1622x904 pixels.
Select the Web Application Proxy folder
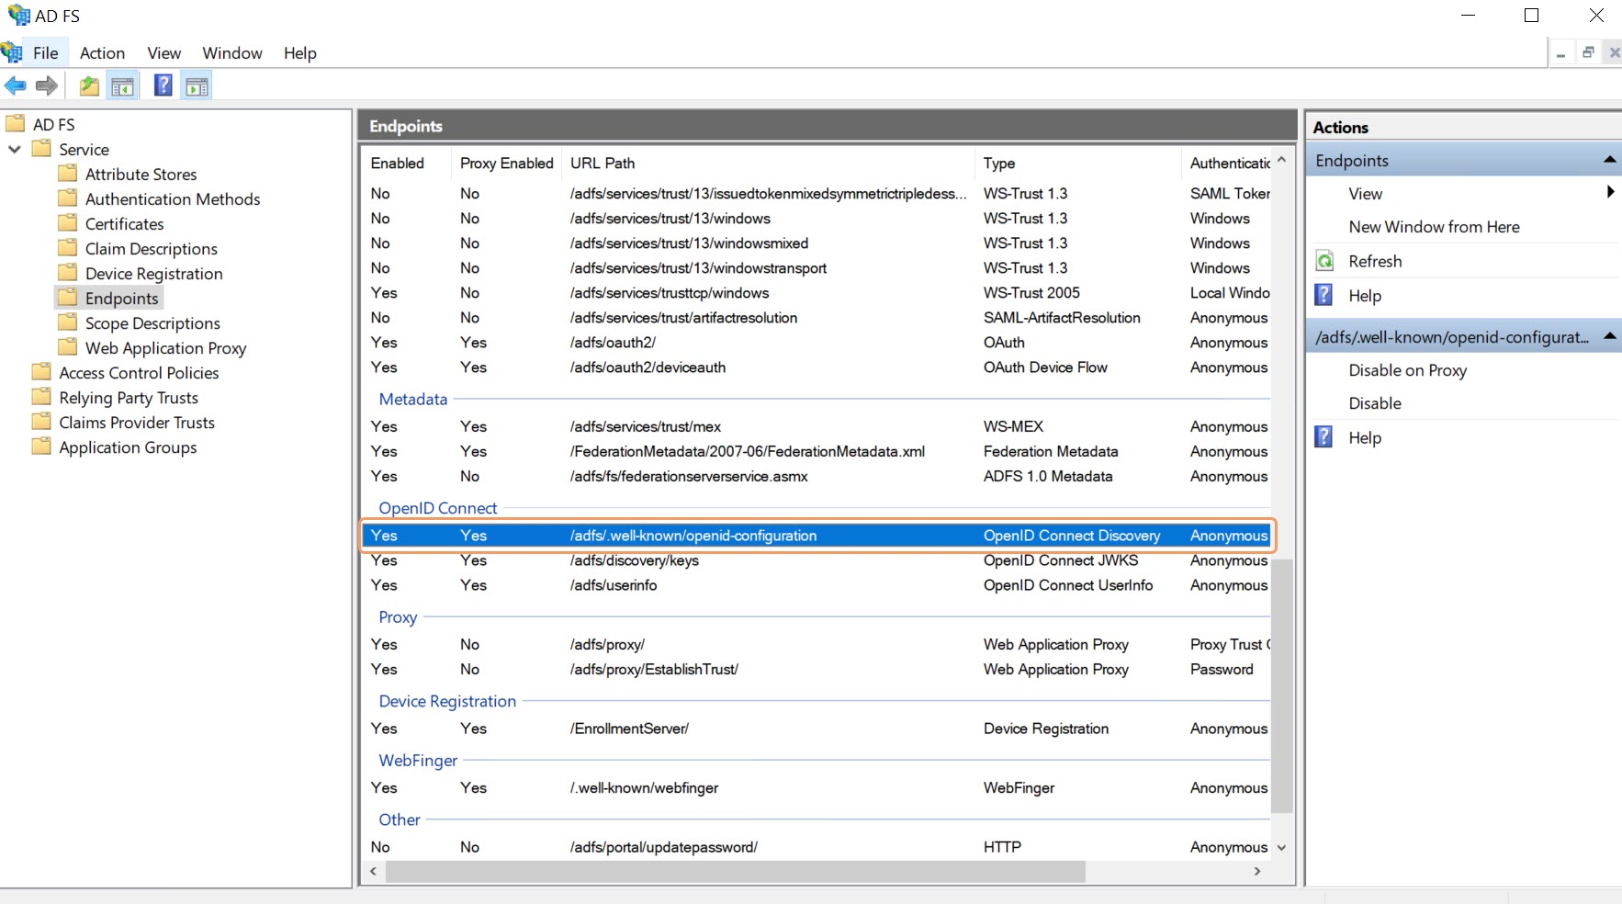click(165, 348)
